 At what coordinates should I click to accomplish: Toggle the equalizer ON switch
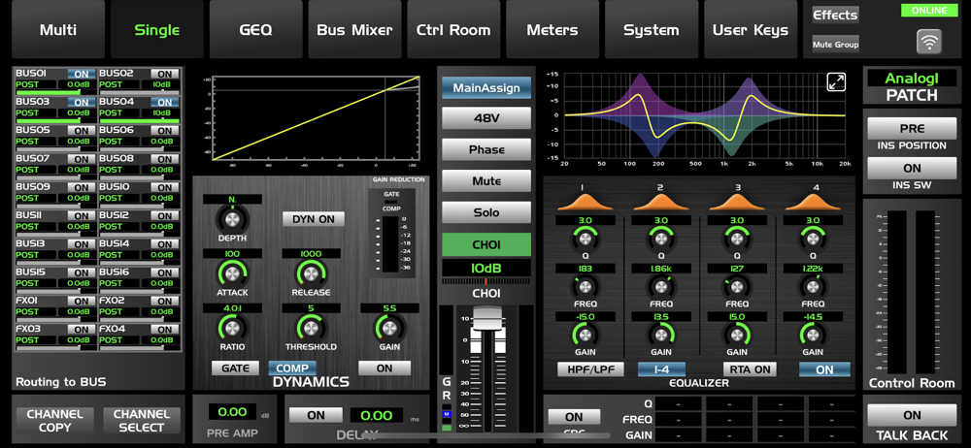click(824, 369)
